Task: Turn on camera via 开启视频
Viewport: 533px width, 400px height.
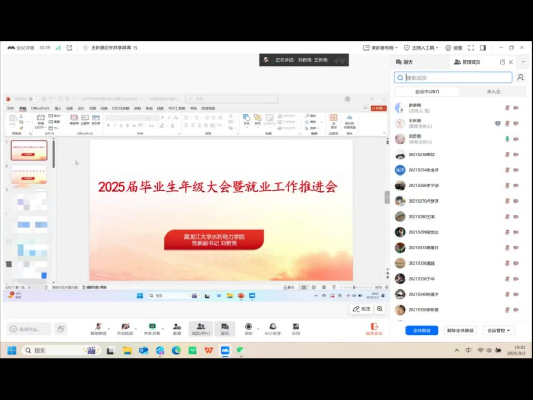Action: [x=125, y=329]
